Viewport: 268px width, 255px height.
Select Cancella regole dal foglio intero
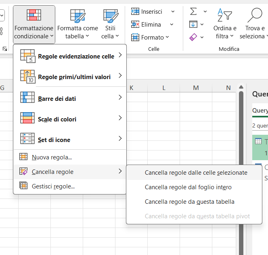tap(188, 187)
